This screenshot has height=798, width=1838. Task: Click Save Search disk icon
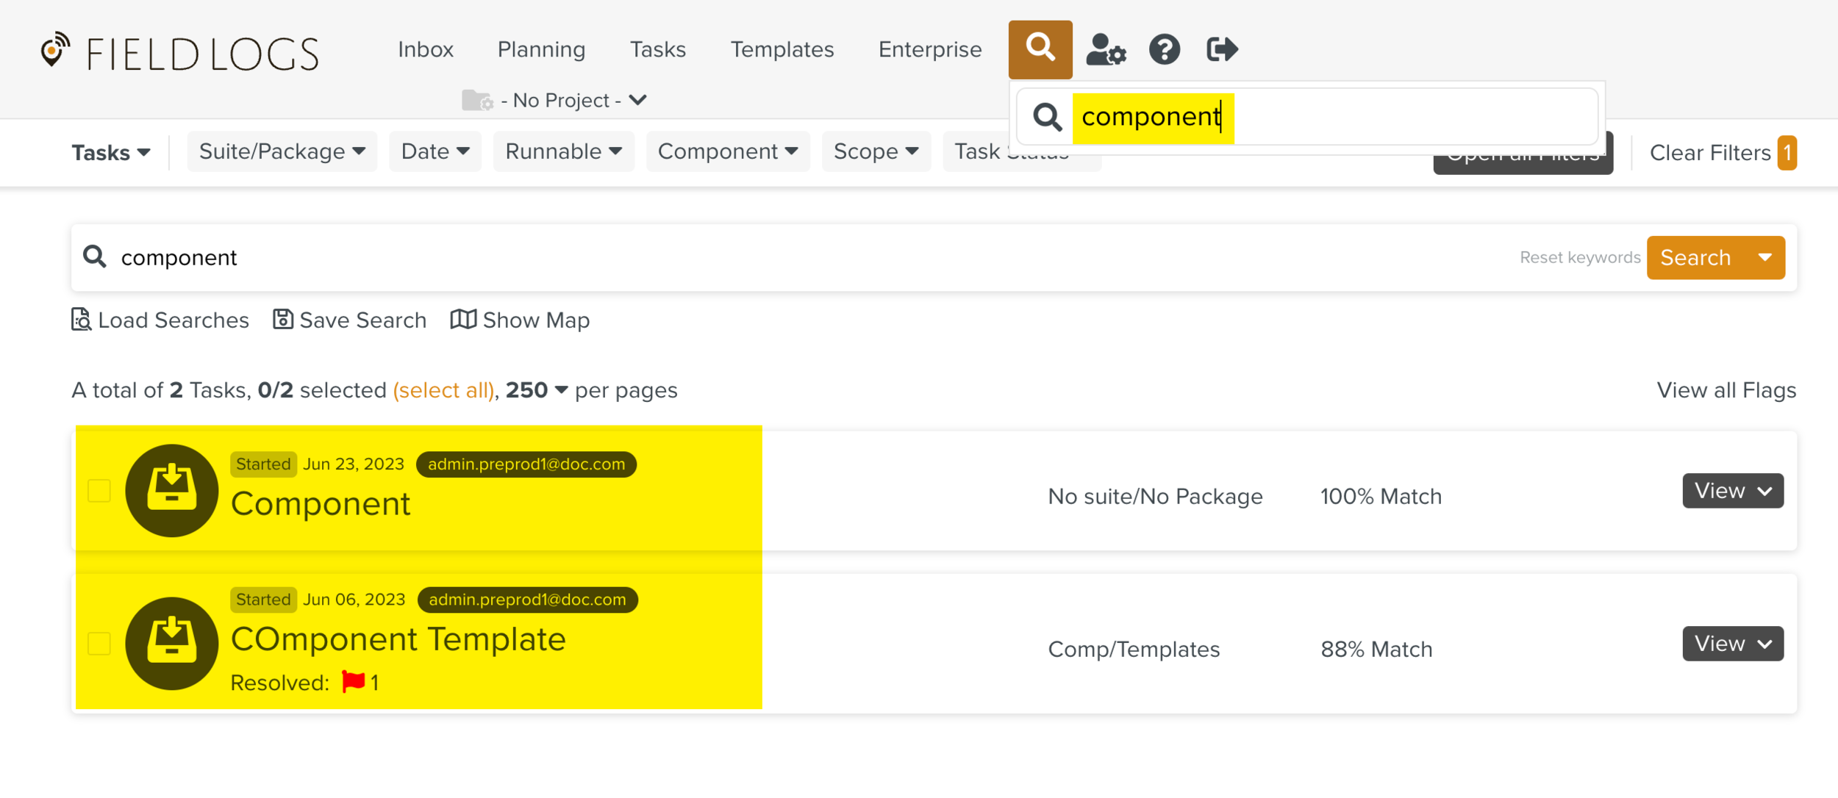click(x=283, y=320)
